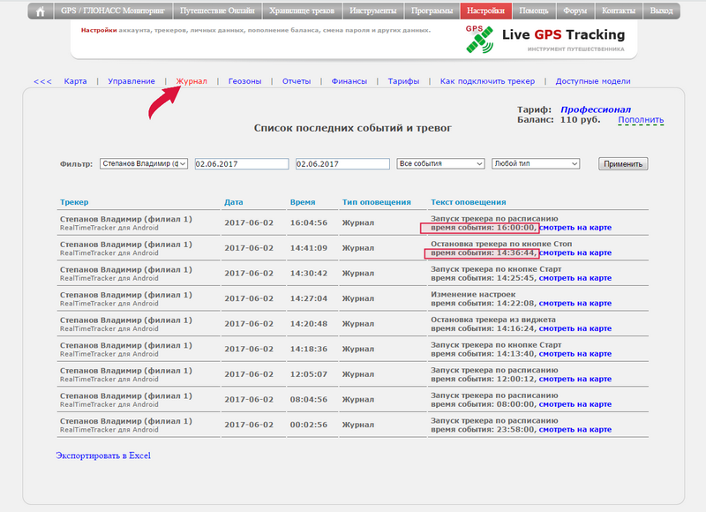Screen dimensions: 706x512
Task: Click the start date filter field
Action: click(x=242, y=164)
